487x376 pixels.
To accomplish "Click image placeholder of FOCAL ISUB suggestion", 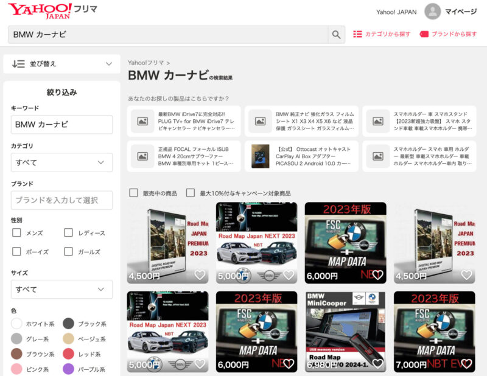I will (x=142, y=156).
